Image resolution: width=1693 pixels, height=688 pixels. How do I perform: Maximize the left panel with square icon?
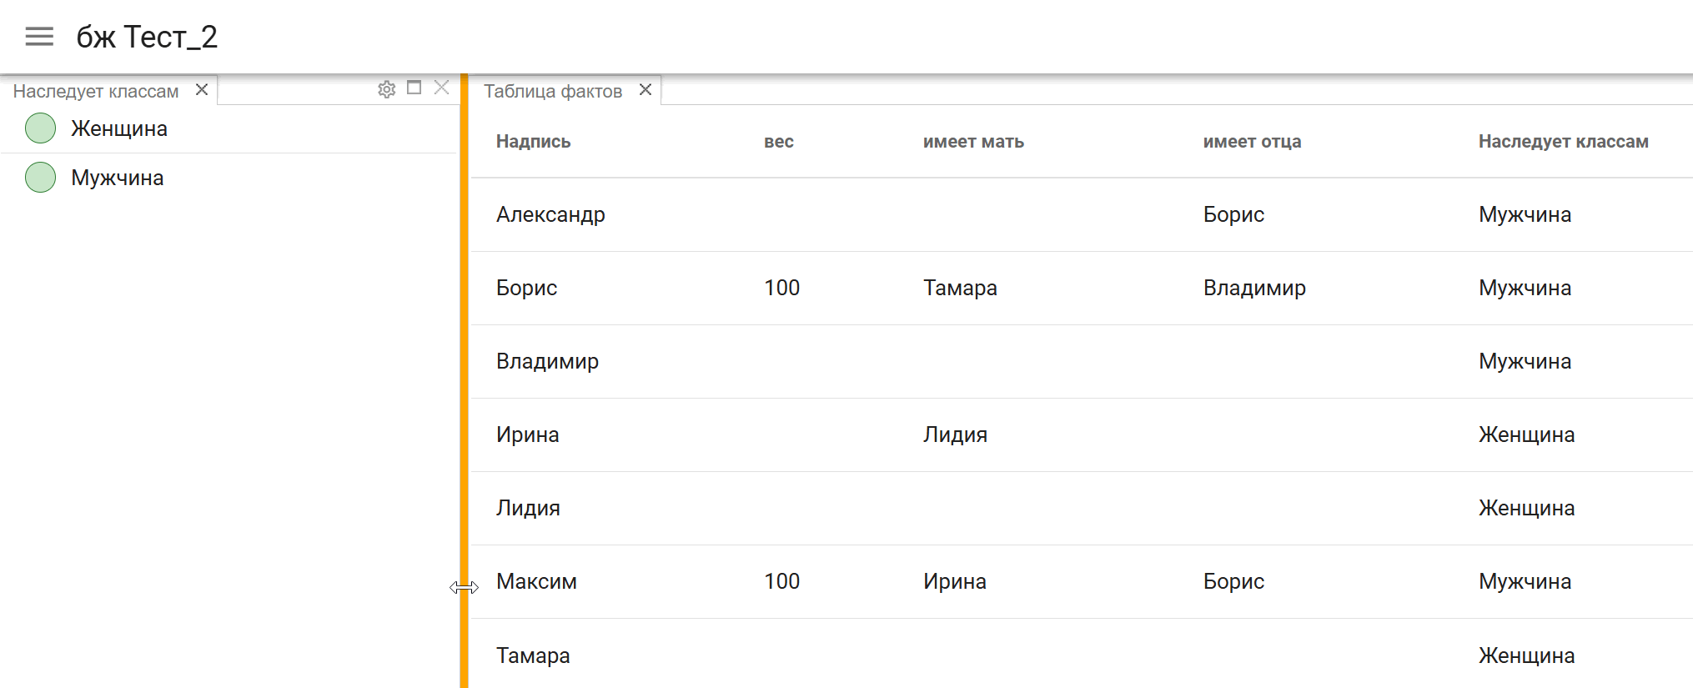pos(414,88)
